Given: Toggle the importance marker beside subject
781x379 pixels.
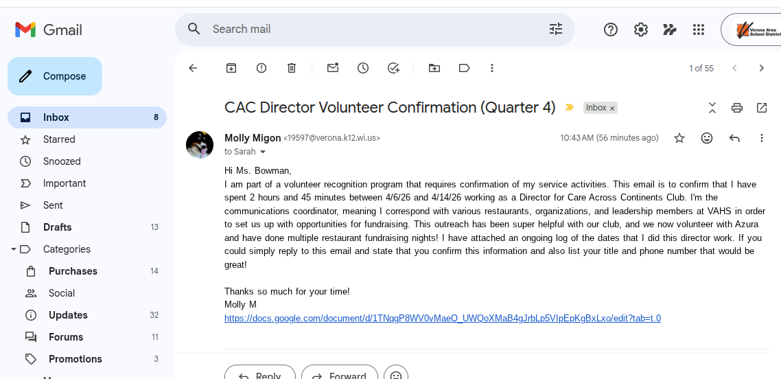Looking at the screenshot, I should click(x=569, y=108).
